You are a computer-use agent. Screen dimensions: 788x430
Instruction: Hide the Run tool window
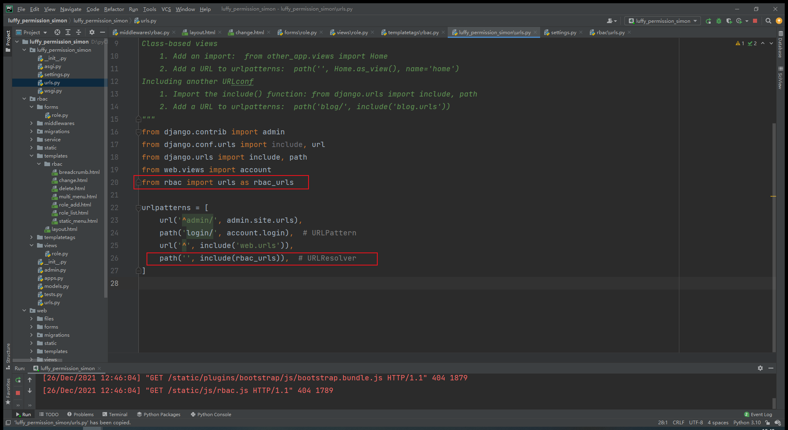pos(771,368)
